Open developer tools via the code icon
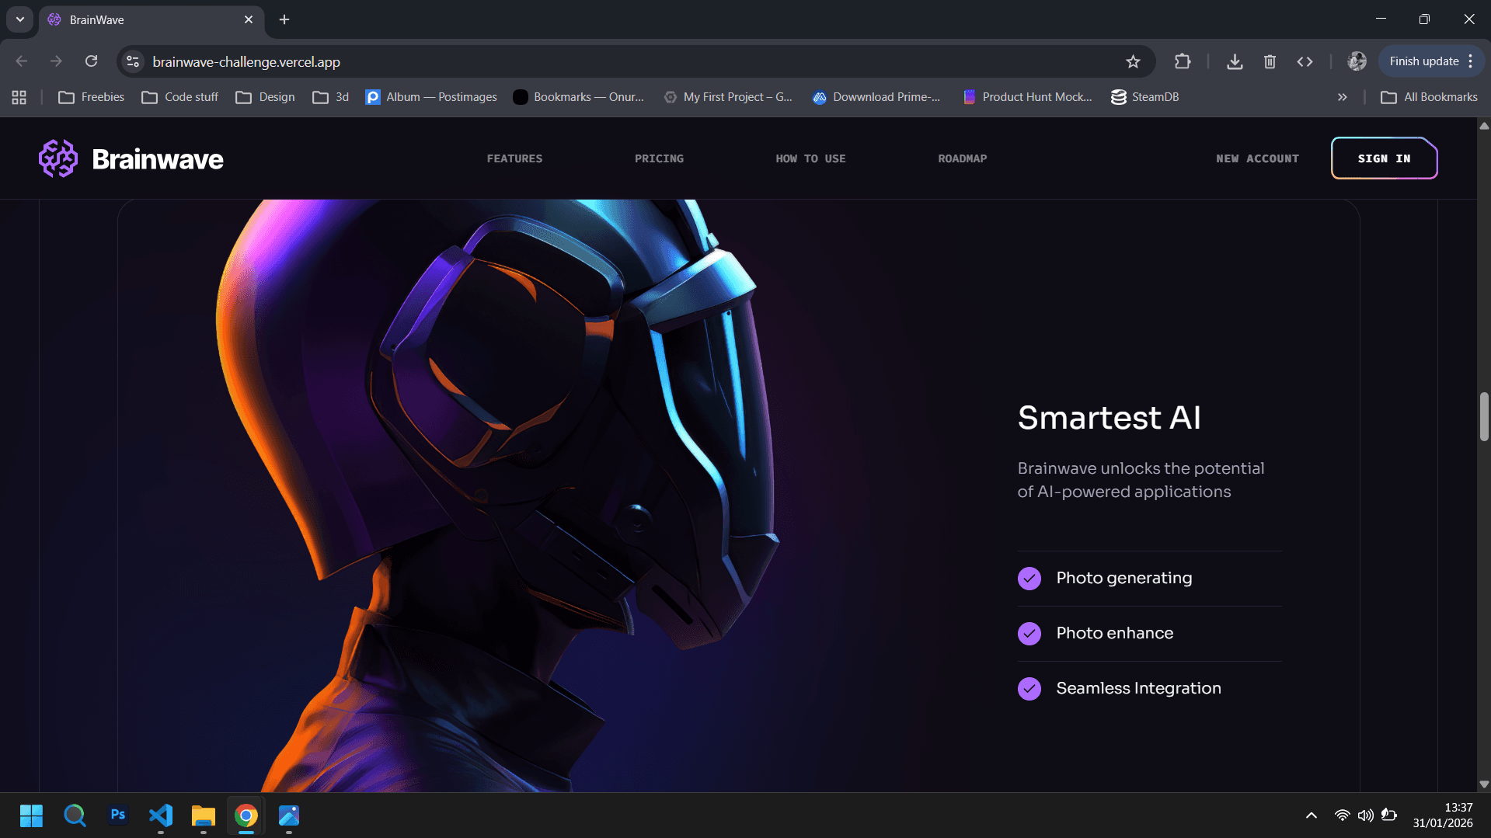This screenshot has width=1491, height=838. click(1305, 61)
